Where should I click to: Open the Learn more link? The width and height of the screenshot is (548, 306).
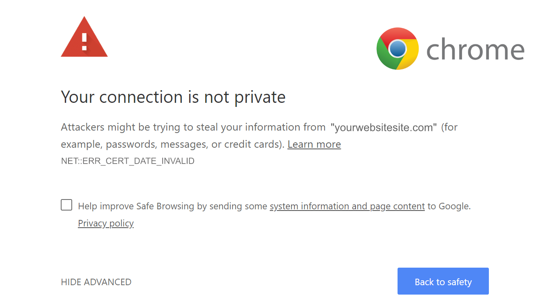pyautogui.click(x=314, y=144)
